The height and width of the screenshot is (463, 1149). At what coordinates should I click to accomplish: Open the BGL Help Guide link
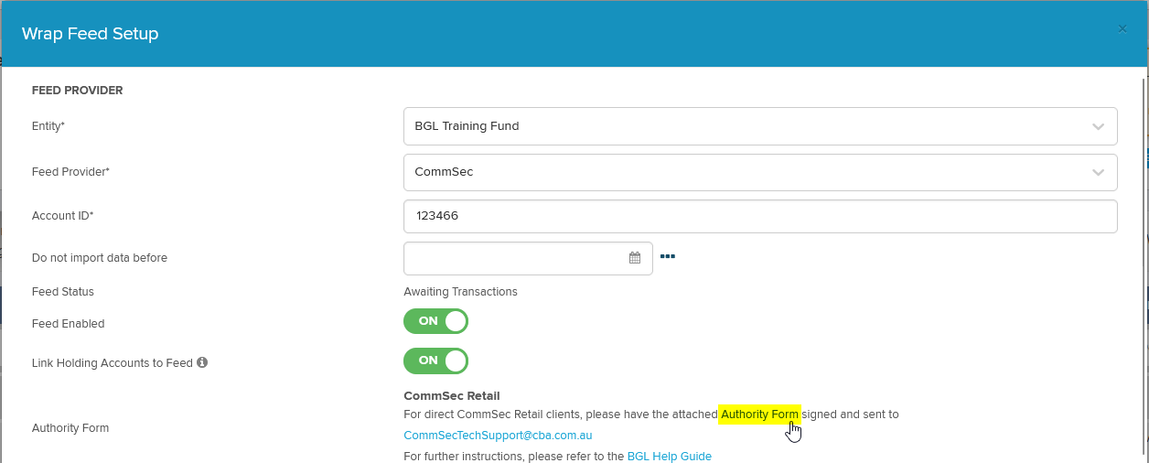[669, 456]
